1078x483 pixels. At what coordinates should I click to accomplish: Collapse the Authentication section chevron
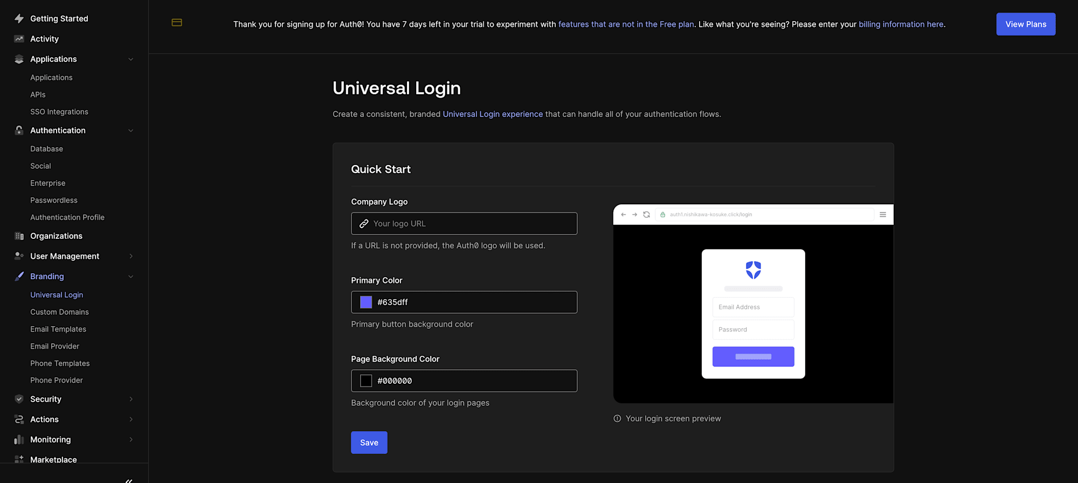point(130,130)
